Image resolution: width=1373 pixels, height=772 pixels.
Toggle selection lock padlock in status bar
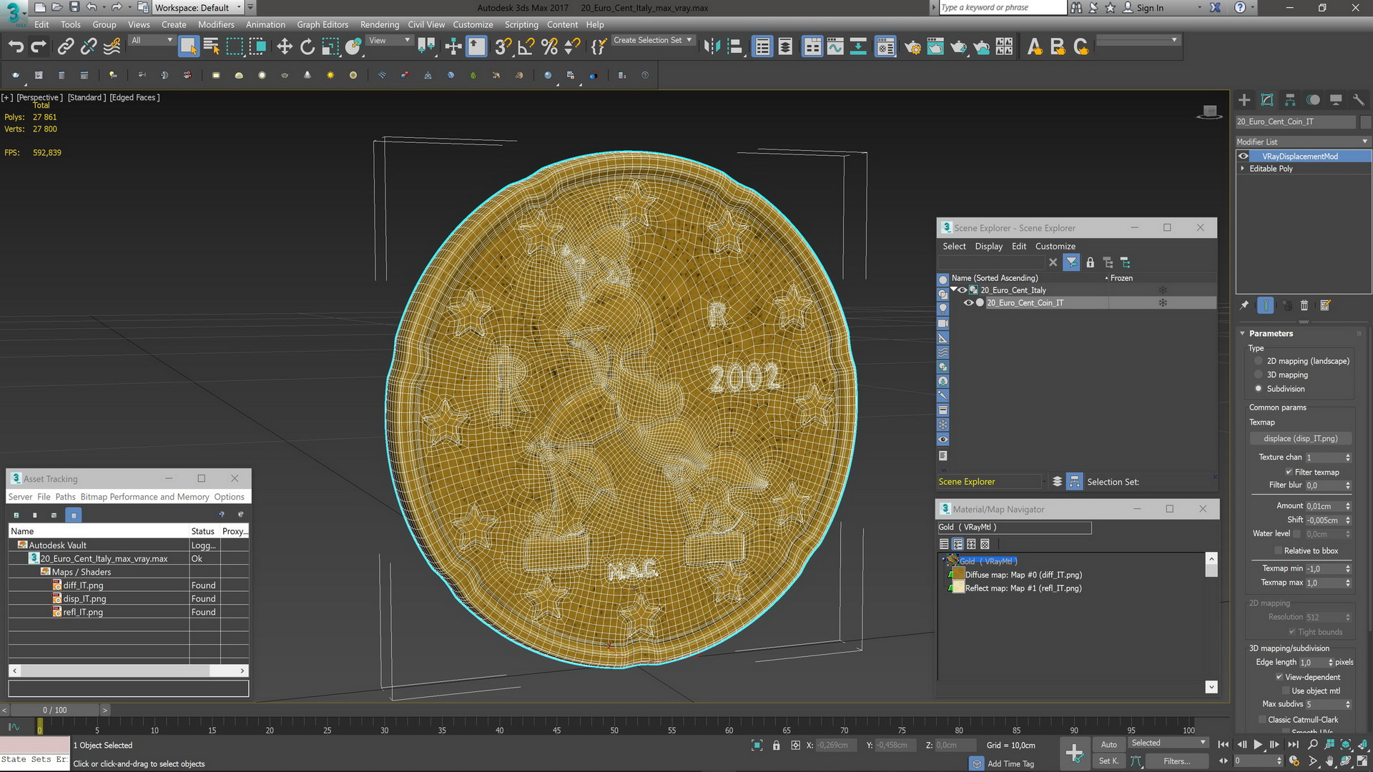click(777, 746)
